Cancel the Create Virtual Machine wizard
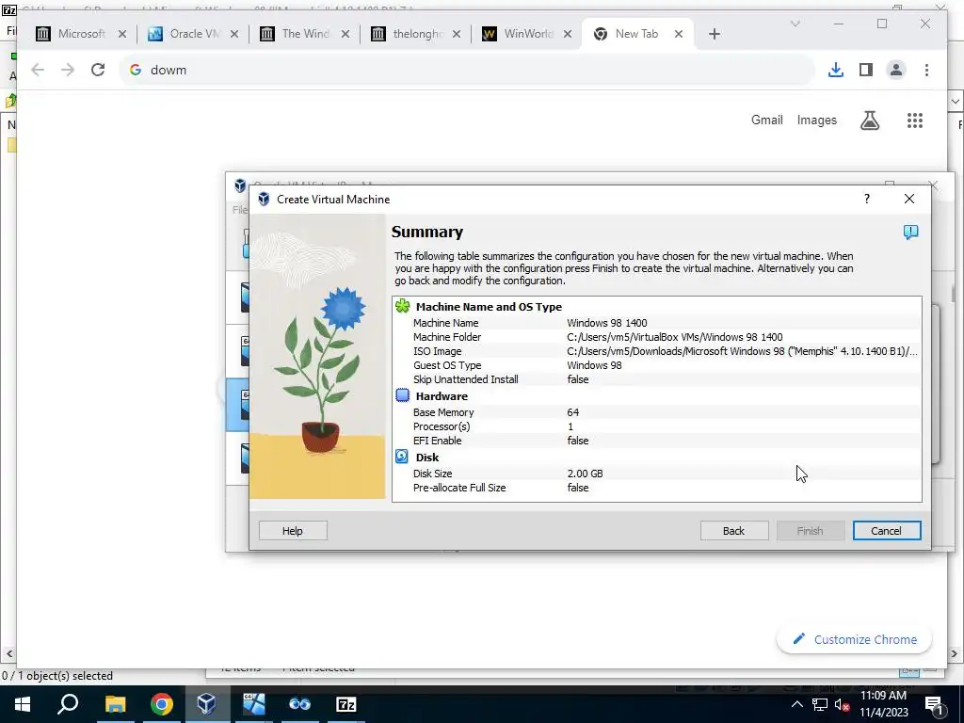964x723 pixels. coord(886,531)
